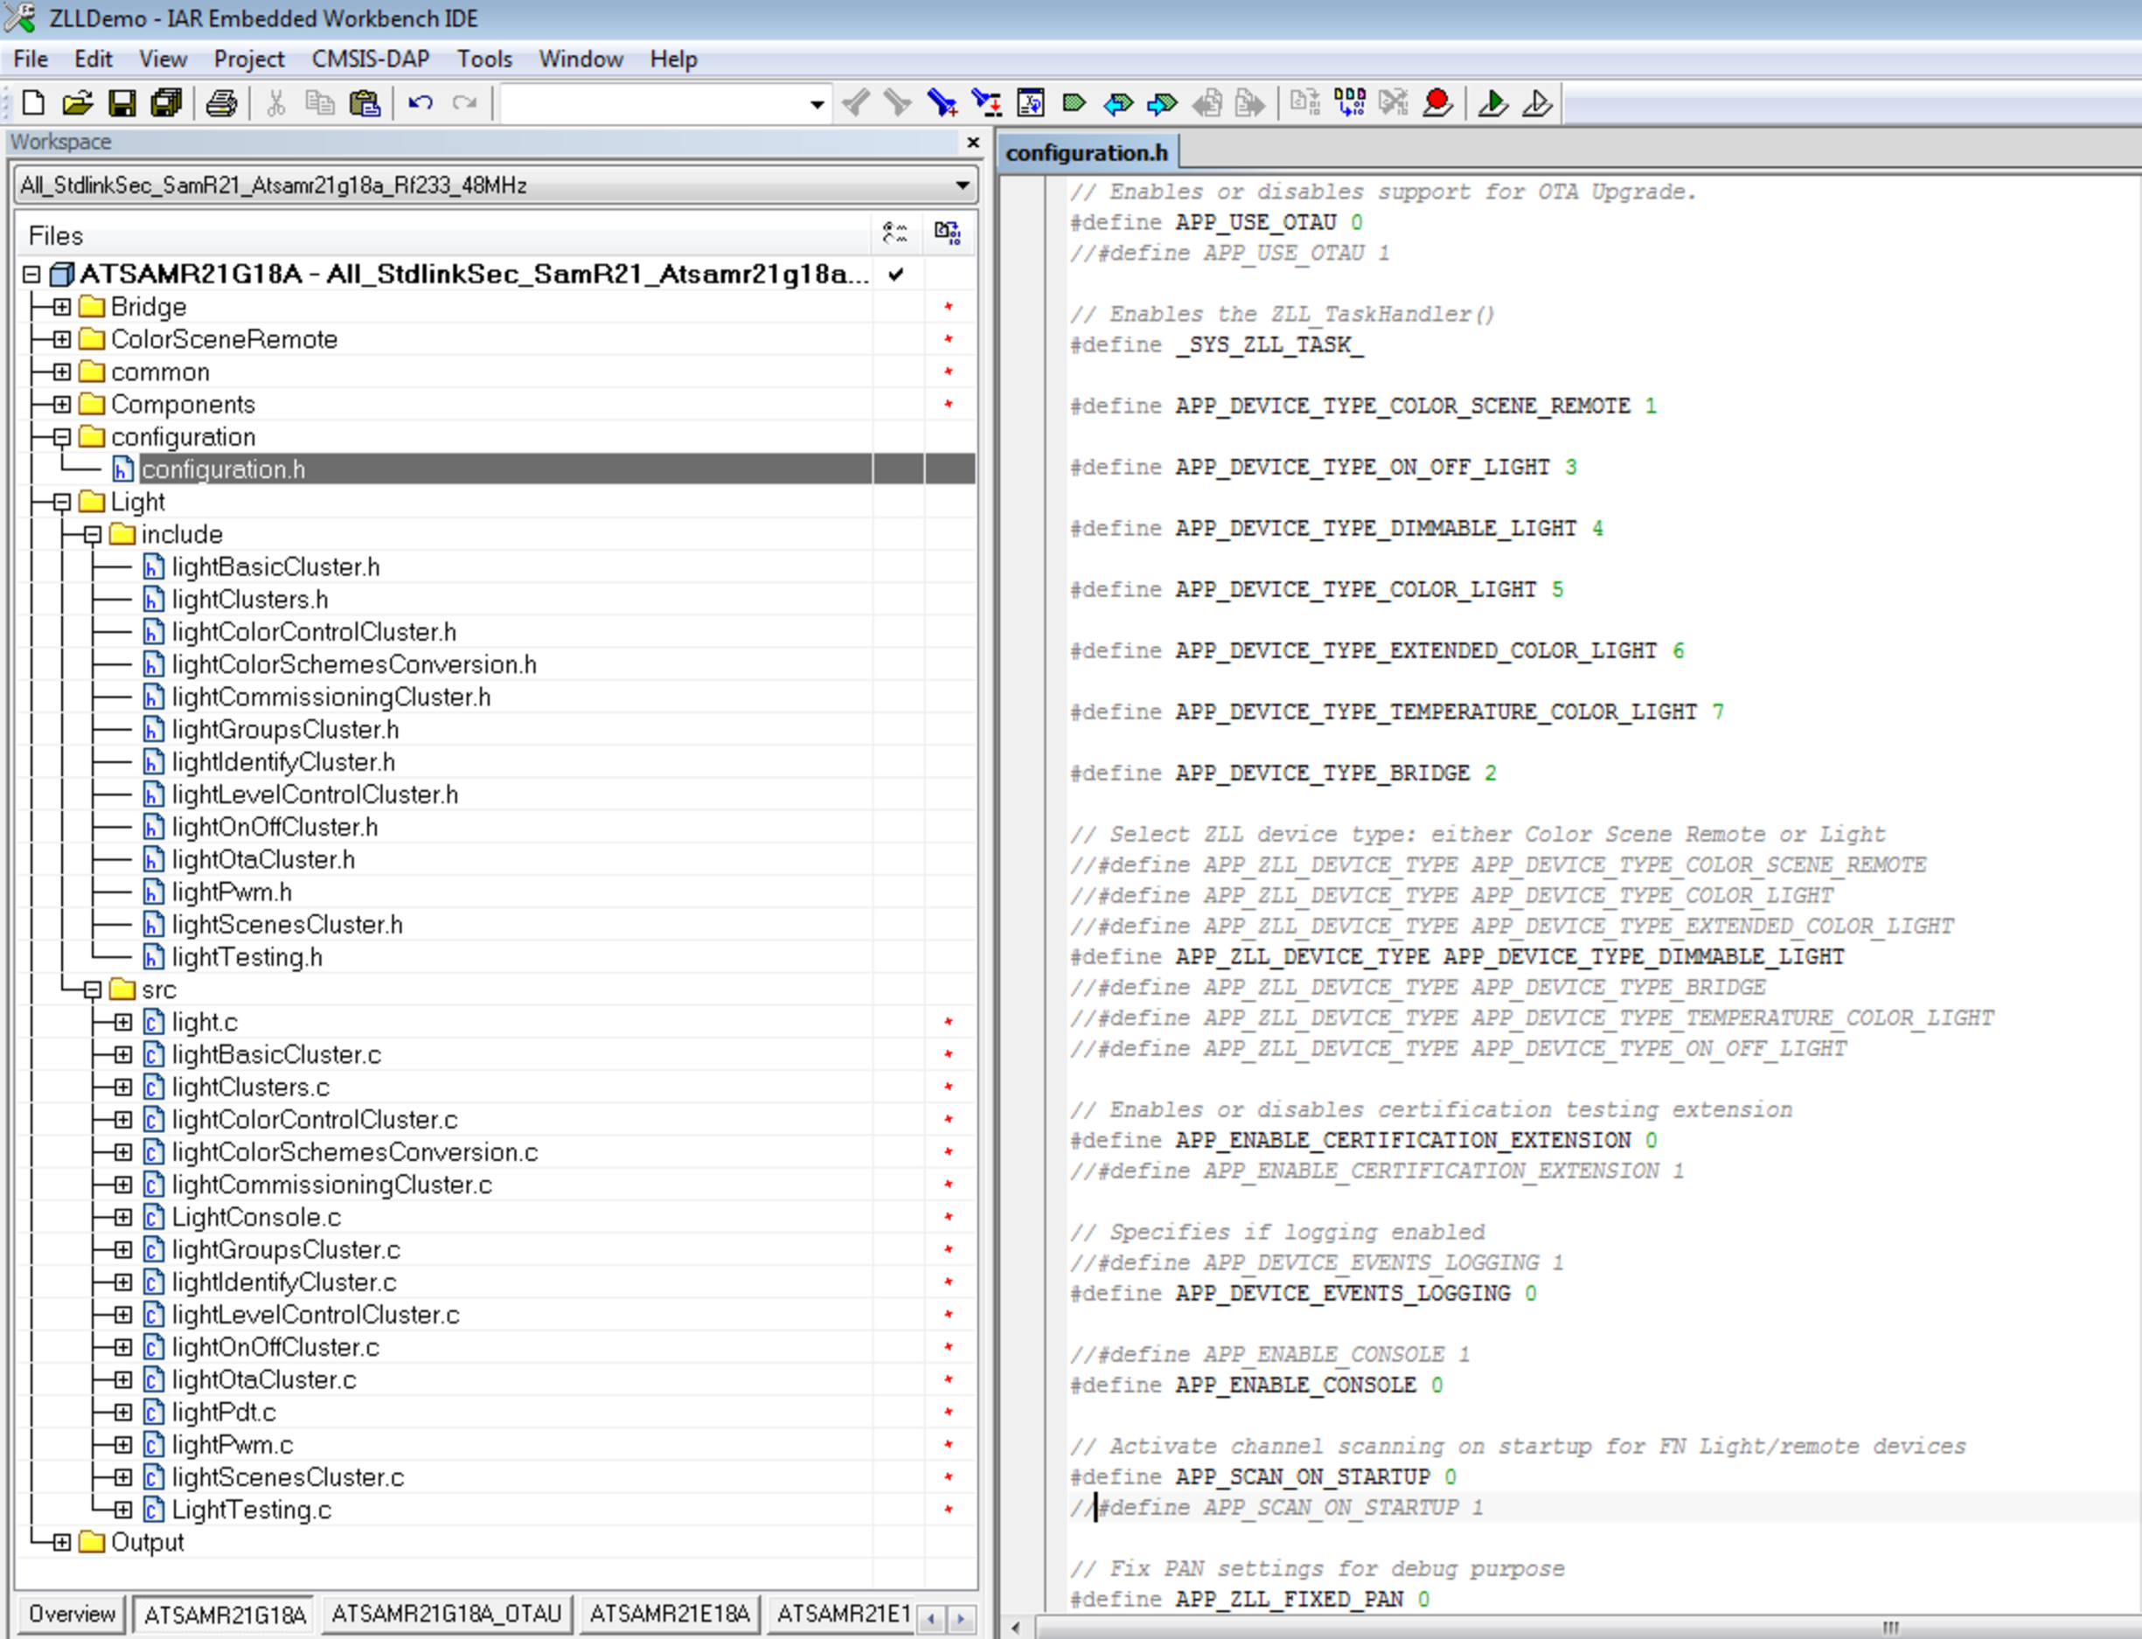Expand the include folder under Light
The height and width of the screenshot is (1639, 2142).
[93, 533]
